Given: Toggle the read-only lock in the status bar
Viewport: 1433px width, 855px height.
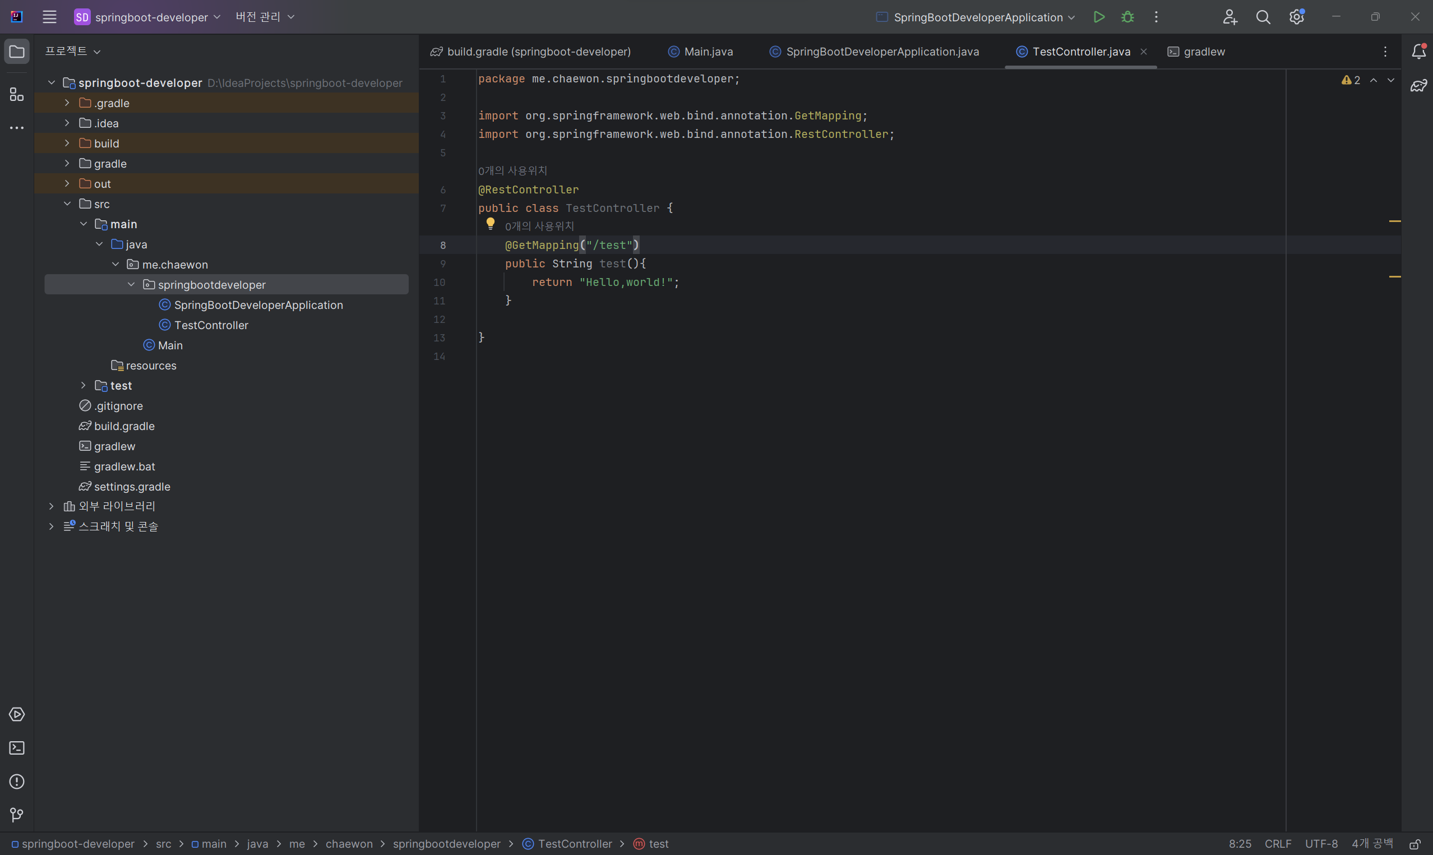Looking at the screenshot, I should (1414, 844).
